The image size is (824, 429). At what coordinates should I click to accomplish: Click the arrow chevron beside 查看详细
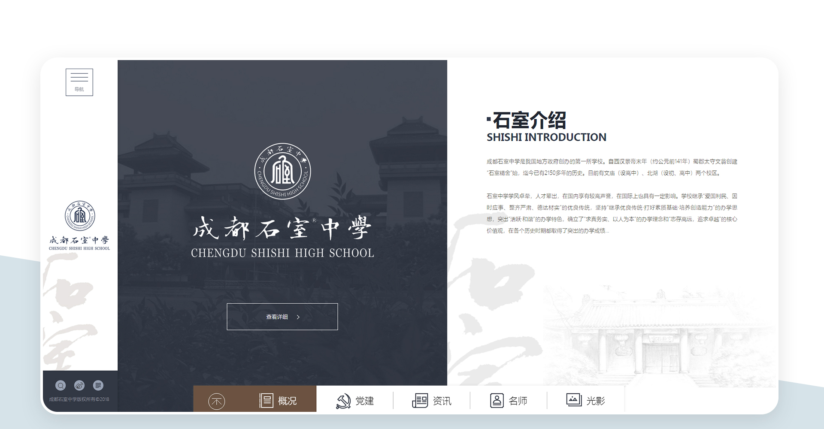pos(298,317)
